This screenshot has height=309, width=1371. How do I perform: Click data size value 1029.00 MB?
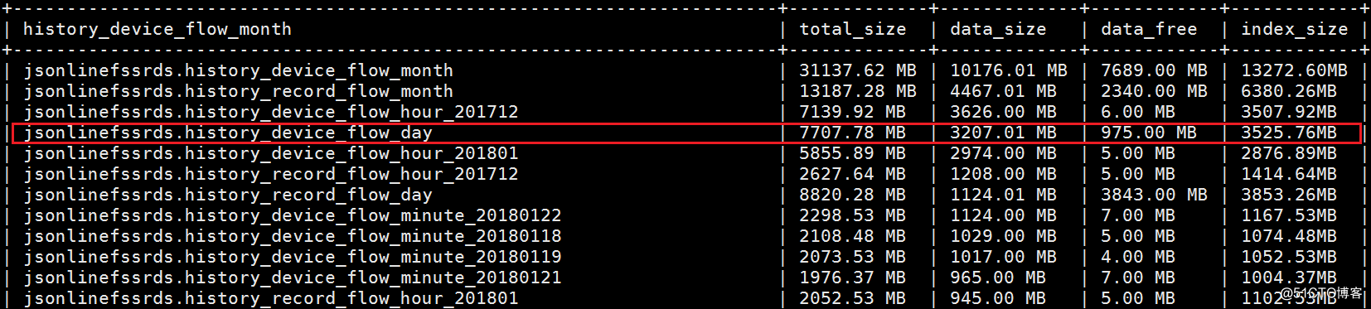pos(1004,236)
